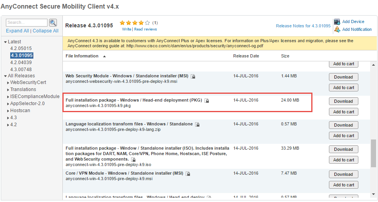
Task: Select release 4.3.00748 in tree
Action: (21, 70)
